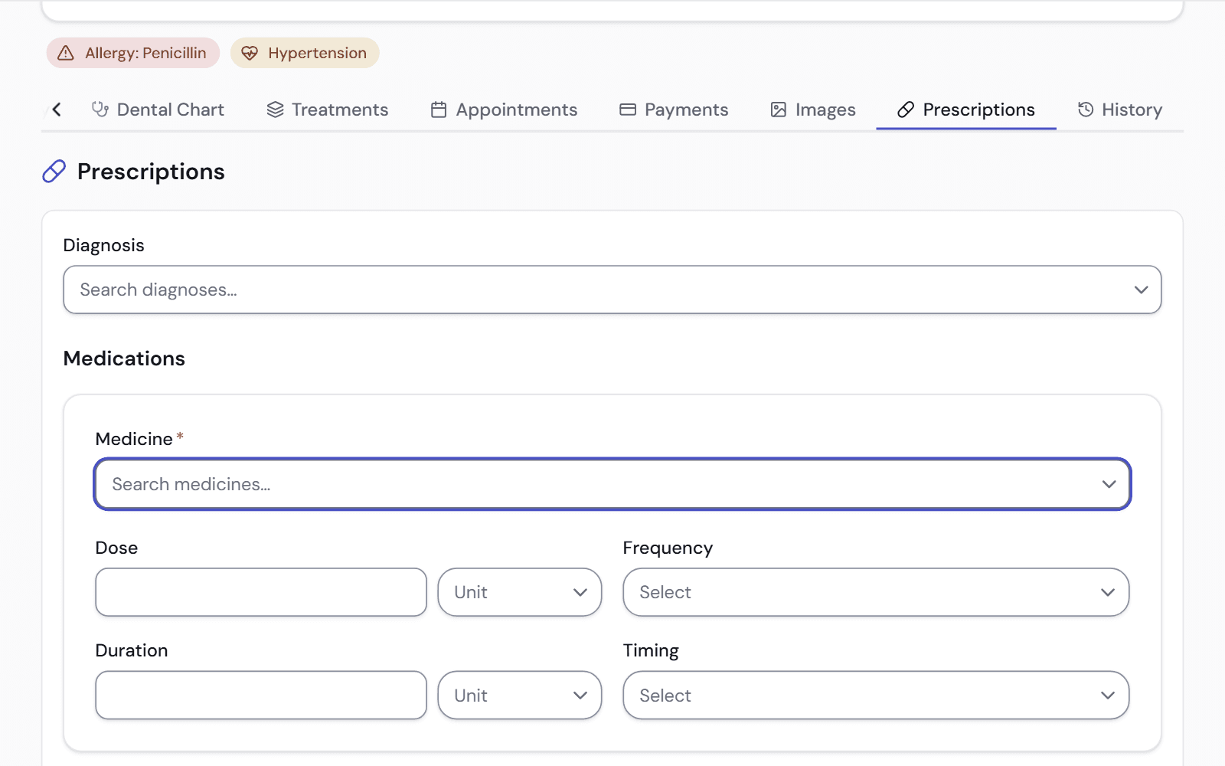
Task: Click the Images picture icon
Action: 779,110
